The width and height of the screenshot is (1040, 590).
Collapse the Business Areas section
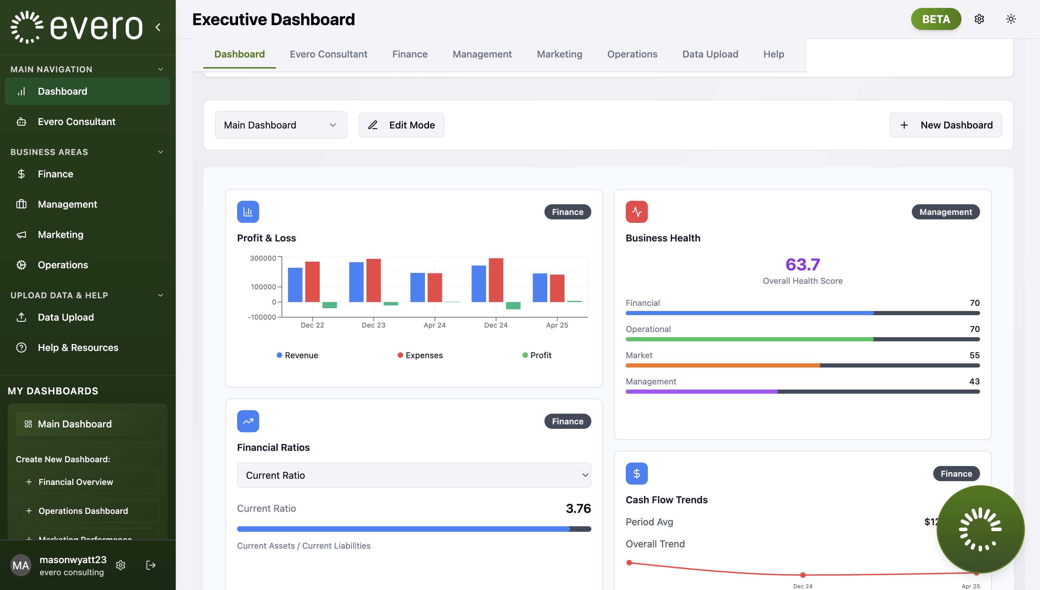(161, 152)
